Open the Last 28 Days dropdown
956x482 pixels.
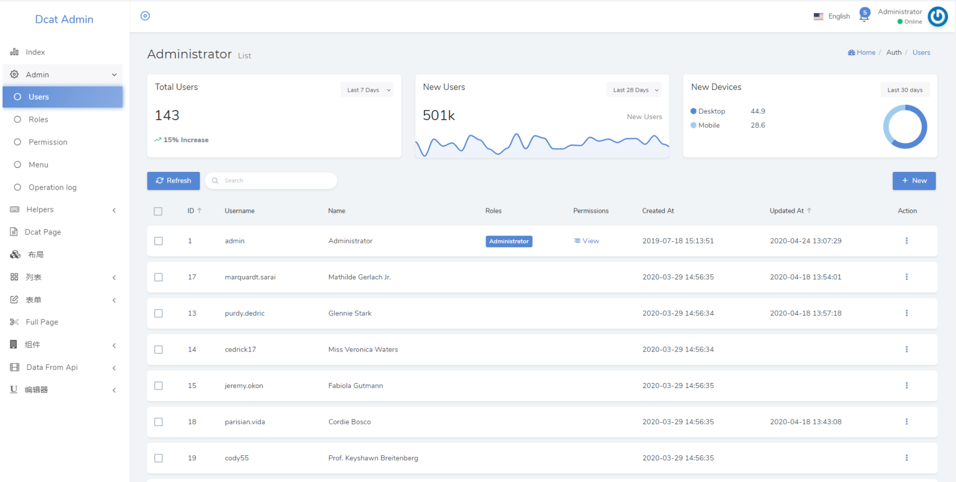click(x=635, y=90)
